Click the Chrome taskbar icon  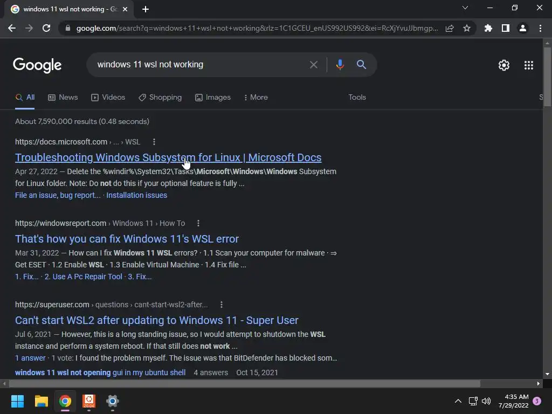click(65, 401)
